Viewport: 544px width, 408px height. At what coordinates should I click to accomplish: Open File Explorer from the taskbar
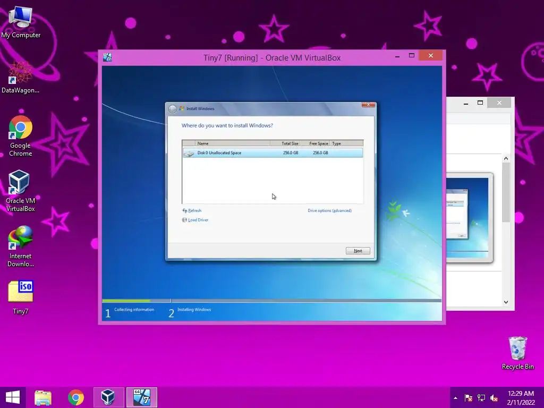tap(43, 397)
